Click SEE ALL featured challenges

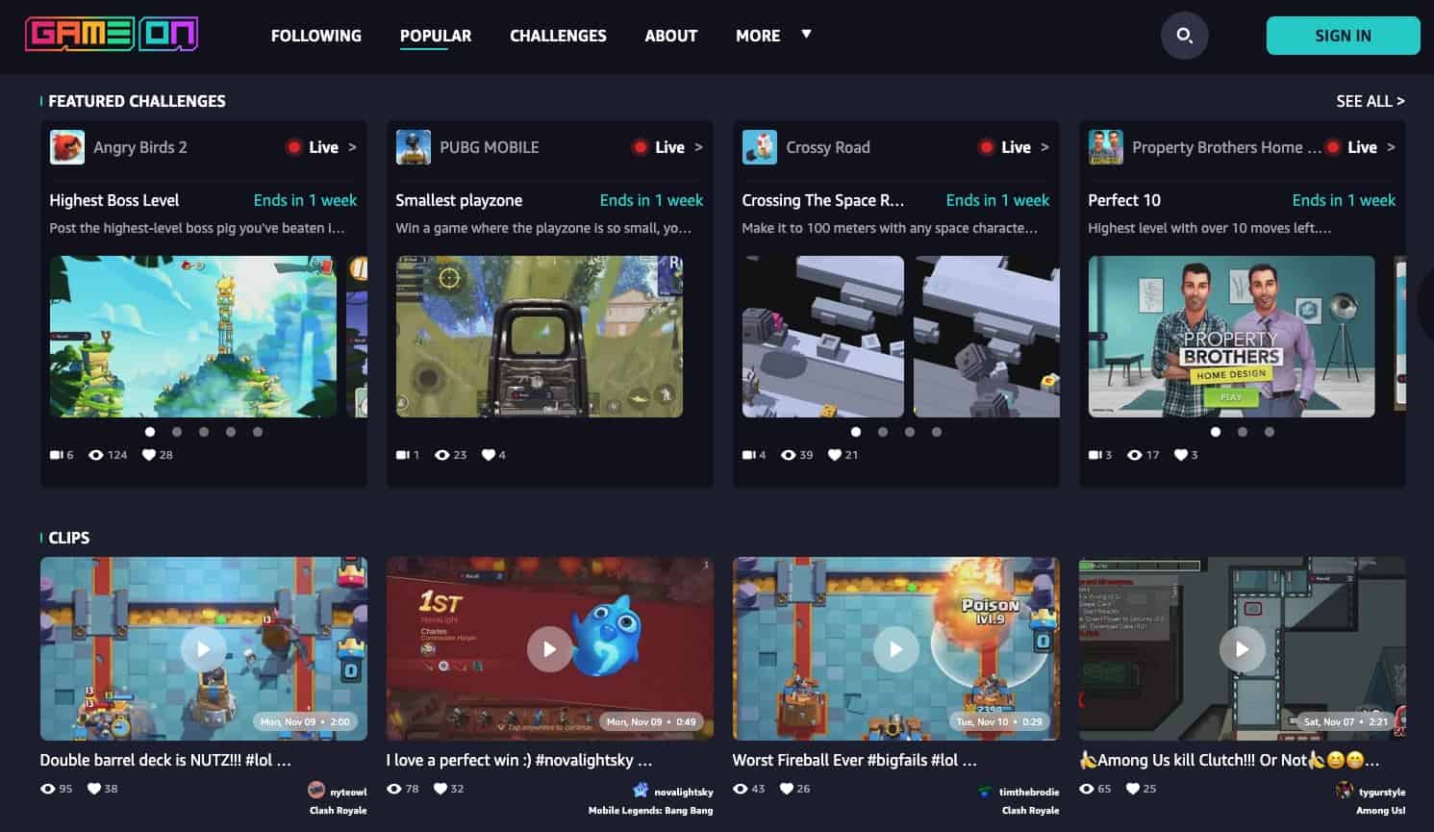tap(1370, 101)
